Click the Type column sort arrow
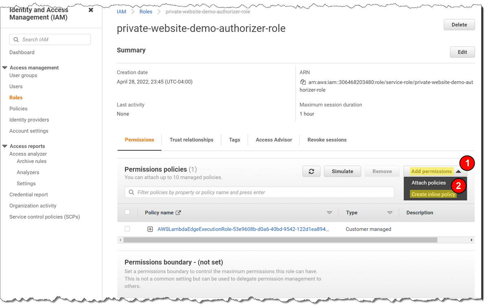This screenshot has height=308, width=489. pos(390,213)
